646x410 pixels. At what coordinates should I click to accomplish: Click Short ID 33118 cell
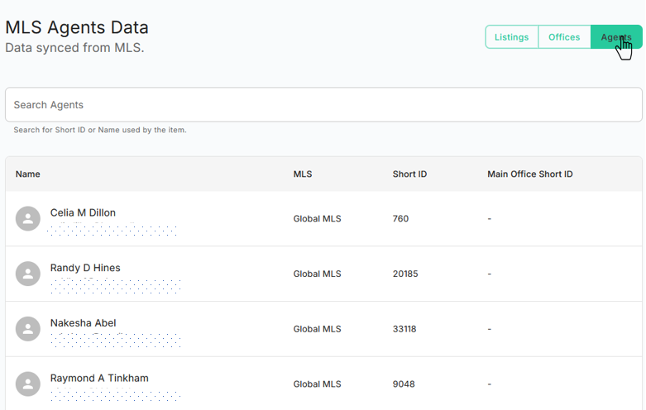coord(404,329)
